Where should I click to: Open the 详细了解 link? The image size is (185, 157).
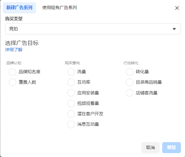point(14,50)
